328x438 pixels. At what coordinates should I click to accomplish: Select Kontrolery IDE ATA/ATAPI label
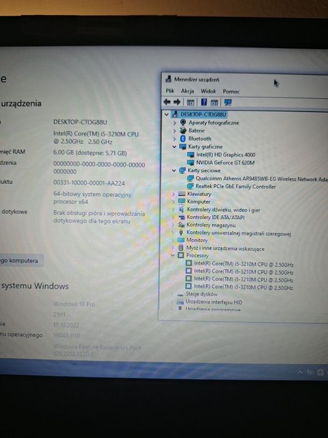(216, 217)
